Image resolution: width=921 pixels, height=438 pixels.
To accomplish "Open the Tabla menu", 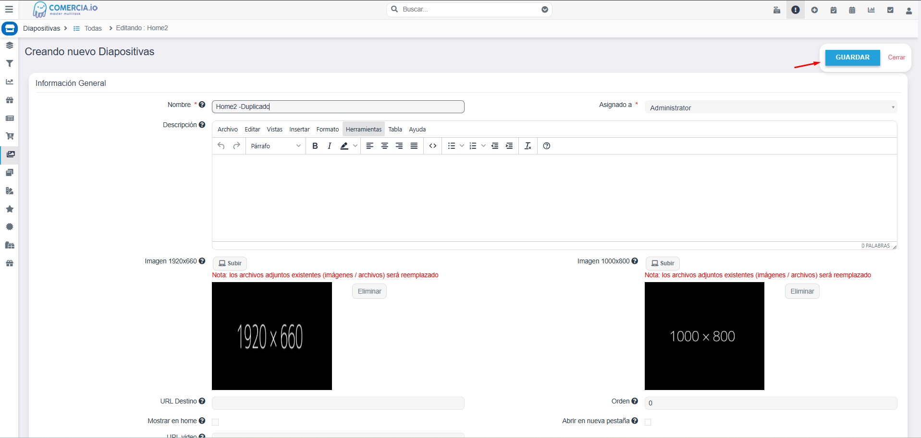I will pos(395,130).
